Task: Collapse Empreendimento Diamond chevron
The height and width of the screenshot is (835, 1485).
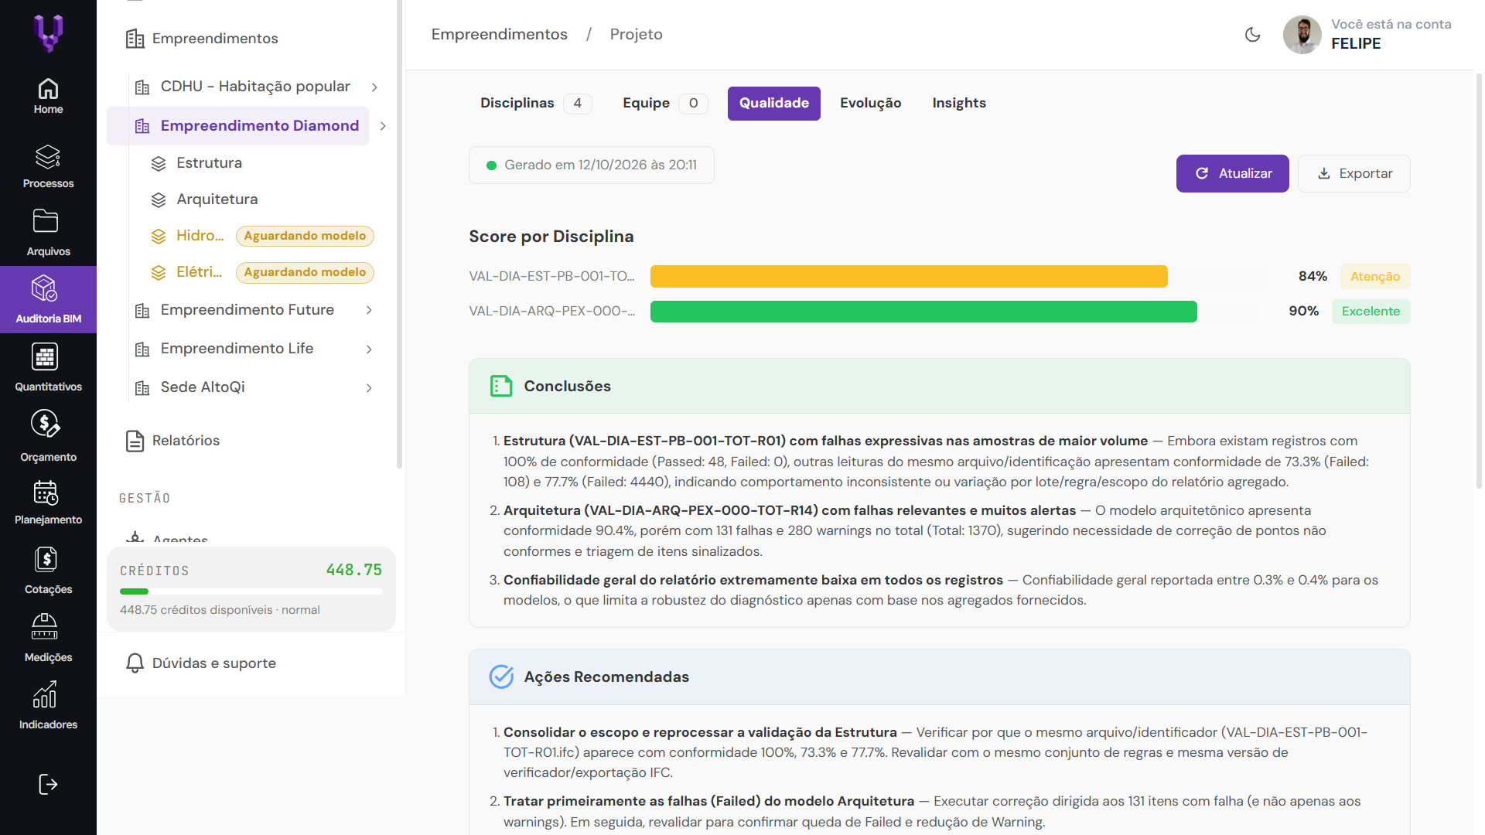Action: (x=383, y=126)
